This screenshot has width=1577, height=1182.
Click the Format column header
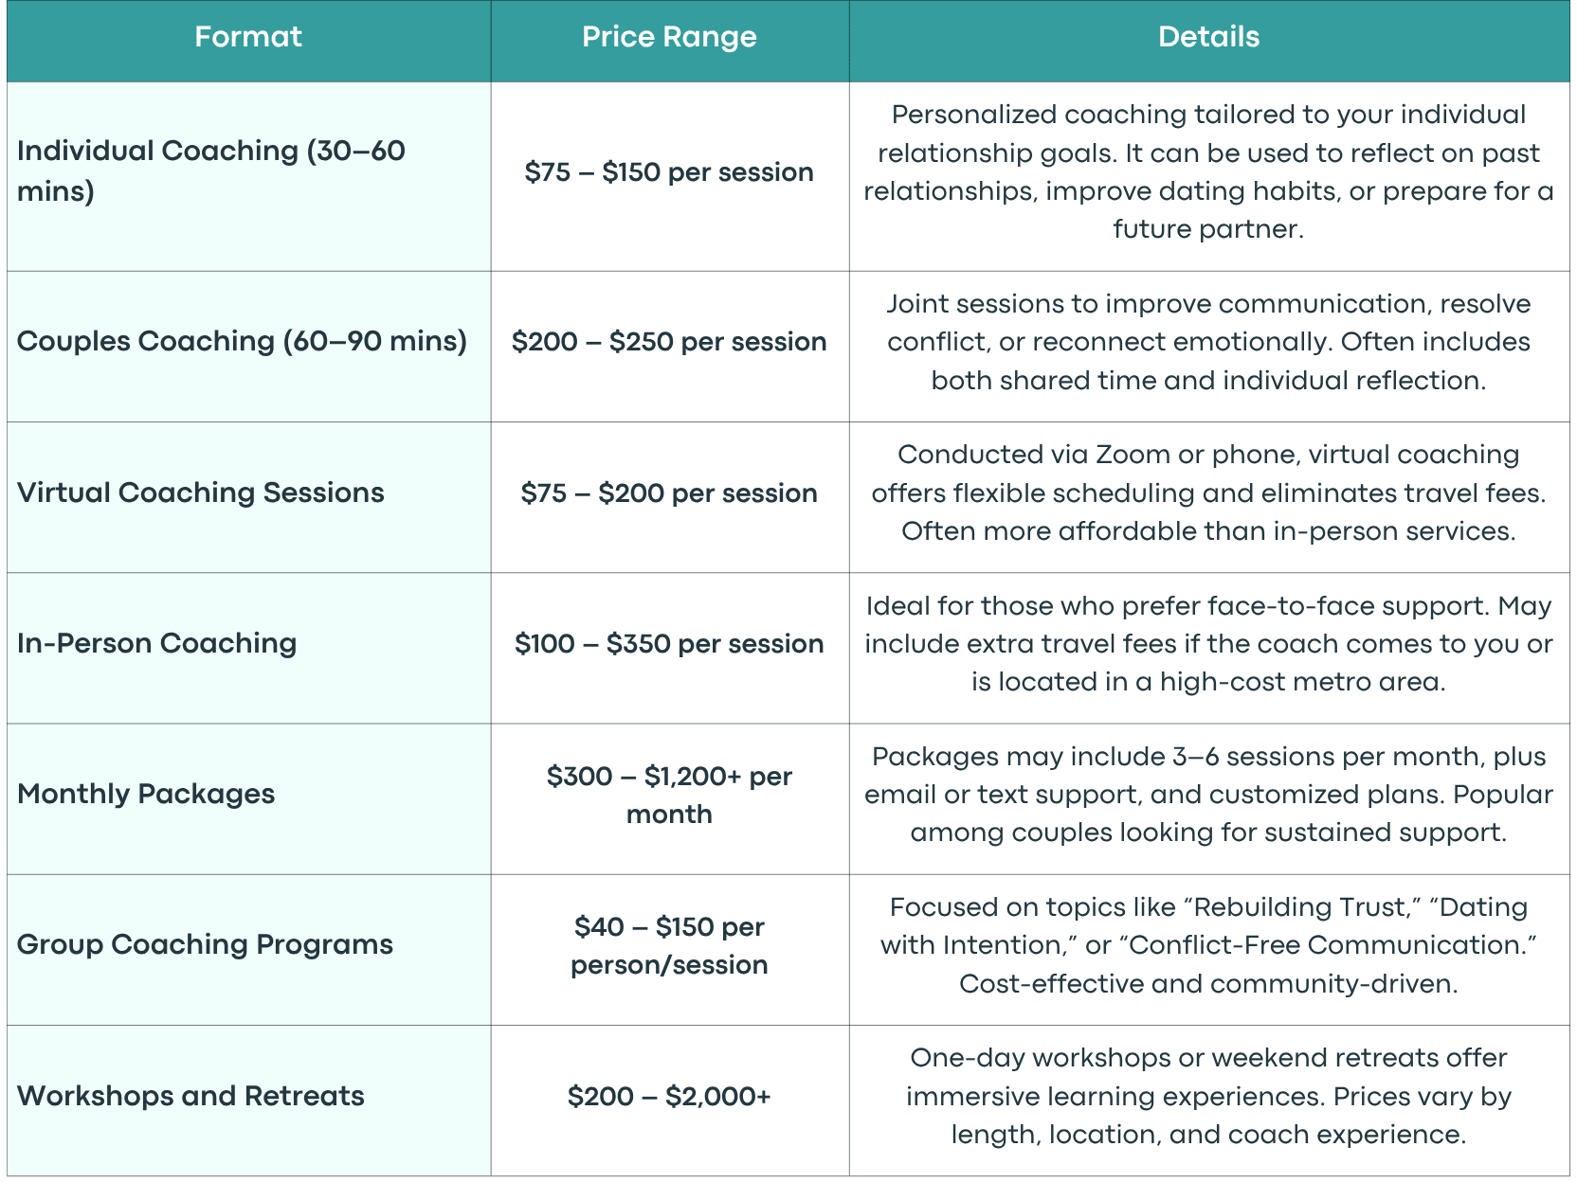point(248,37)
